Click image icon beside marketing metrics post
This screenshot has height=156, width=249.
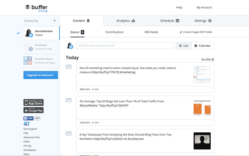pos(69,67)
